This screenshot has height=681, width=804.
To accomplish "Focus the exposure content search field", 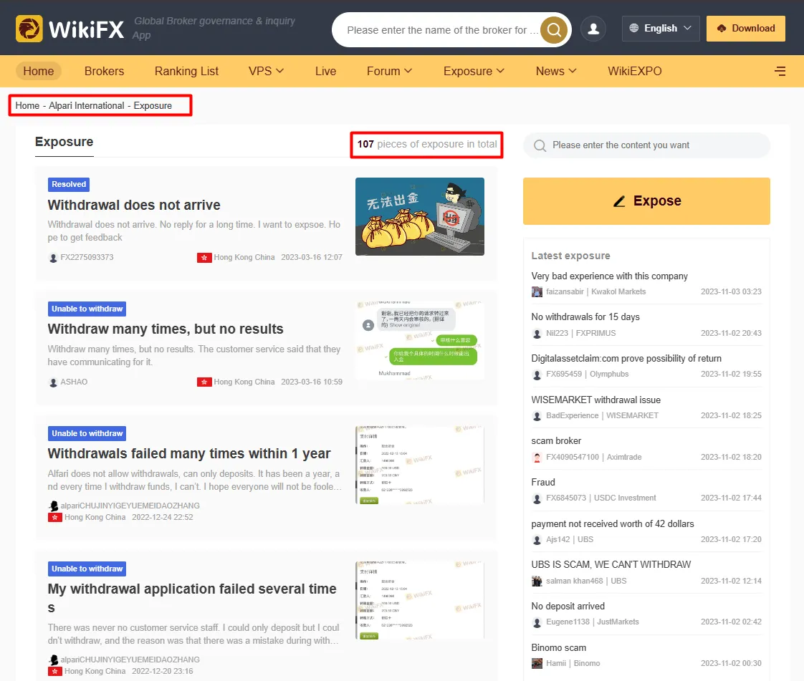I will point(646,145).
